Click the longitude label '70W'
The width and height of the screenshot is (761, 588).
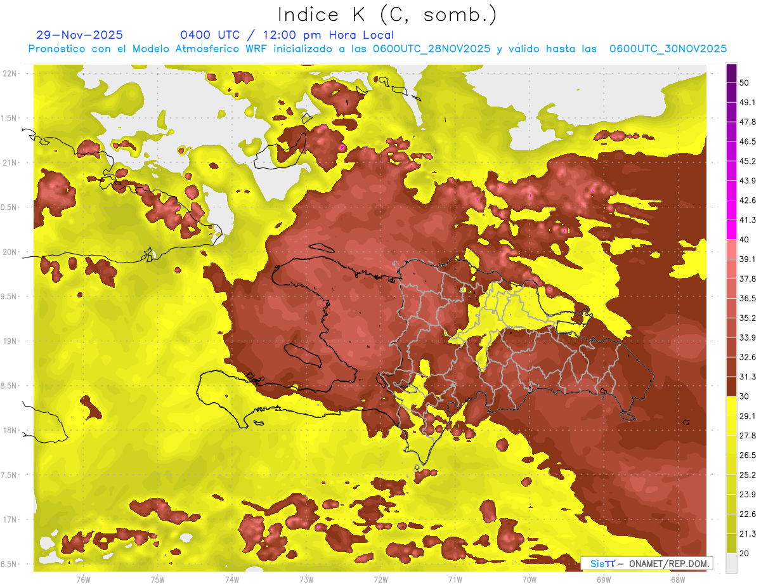click(529, 580)
